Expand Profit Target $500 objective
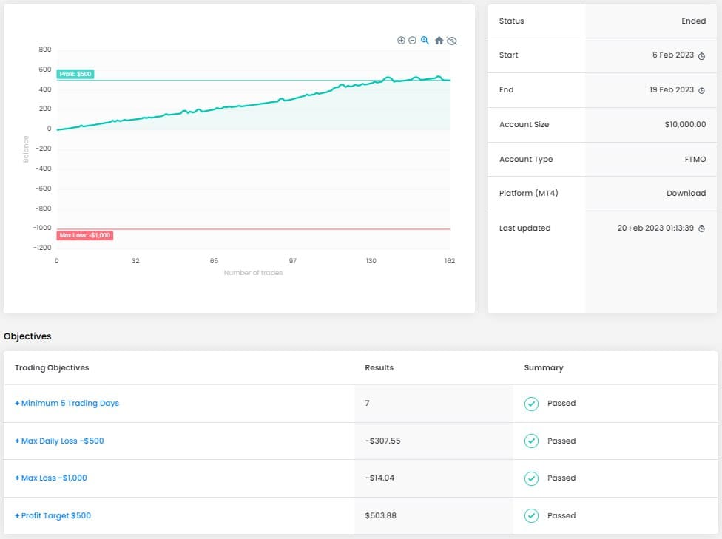The image size is (722, 539). tap(53, 515)
